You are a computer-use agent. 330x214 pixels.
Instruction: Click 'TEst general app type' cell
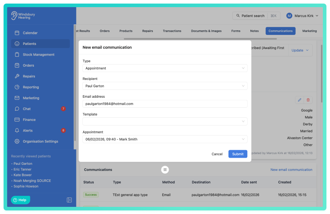pos(130,195)
